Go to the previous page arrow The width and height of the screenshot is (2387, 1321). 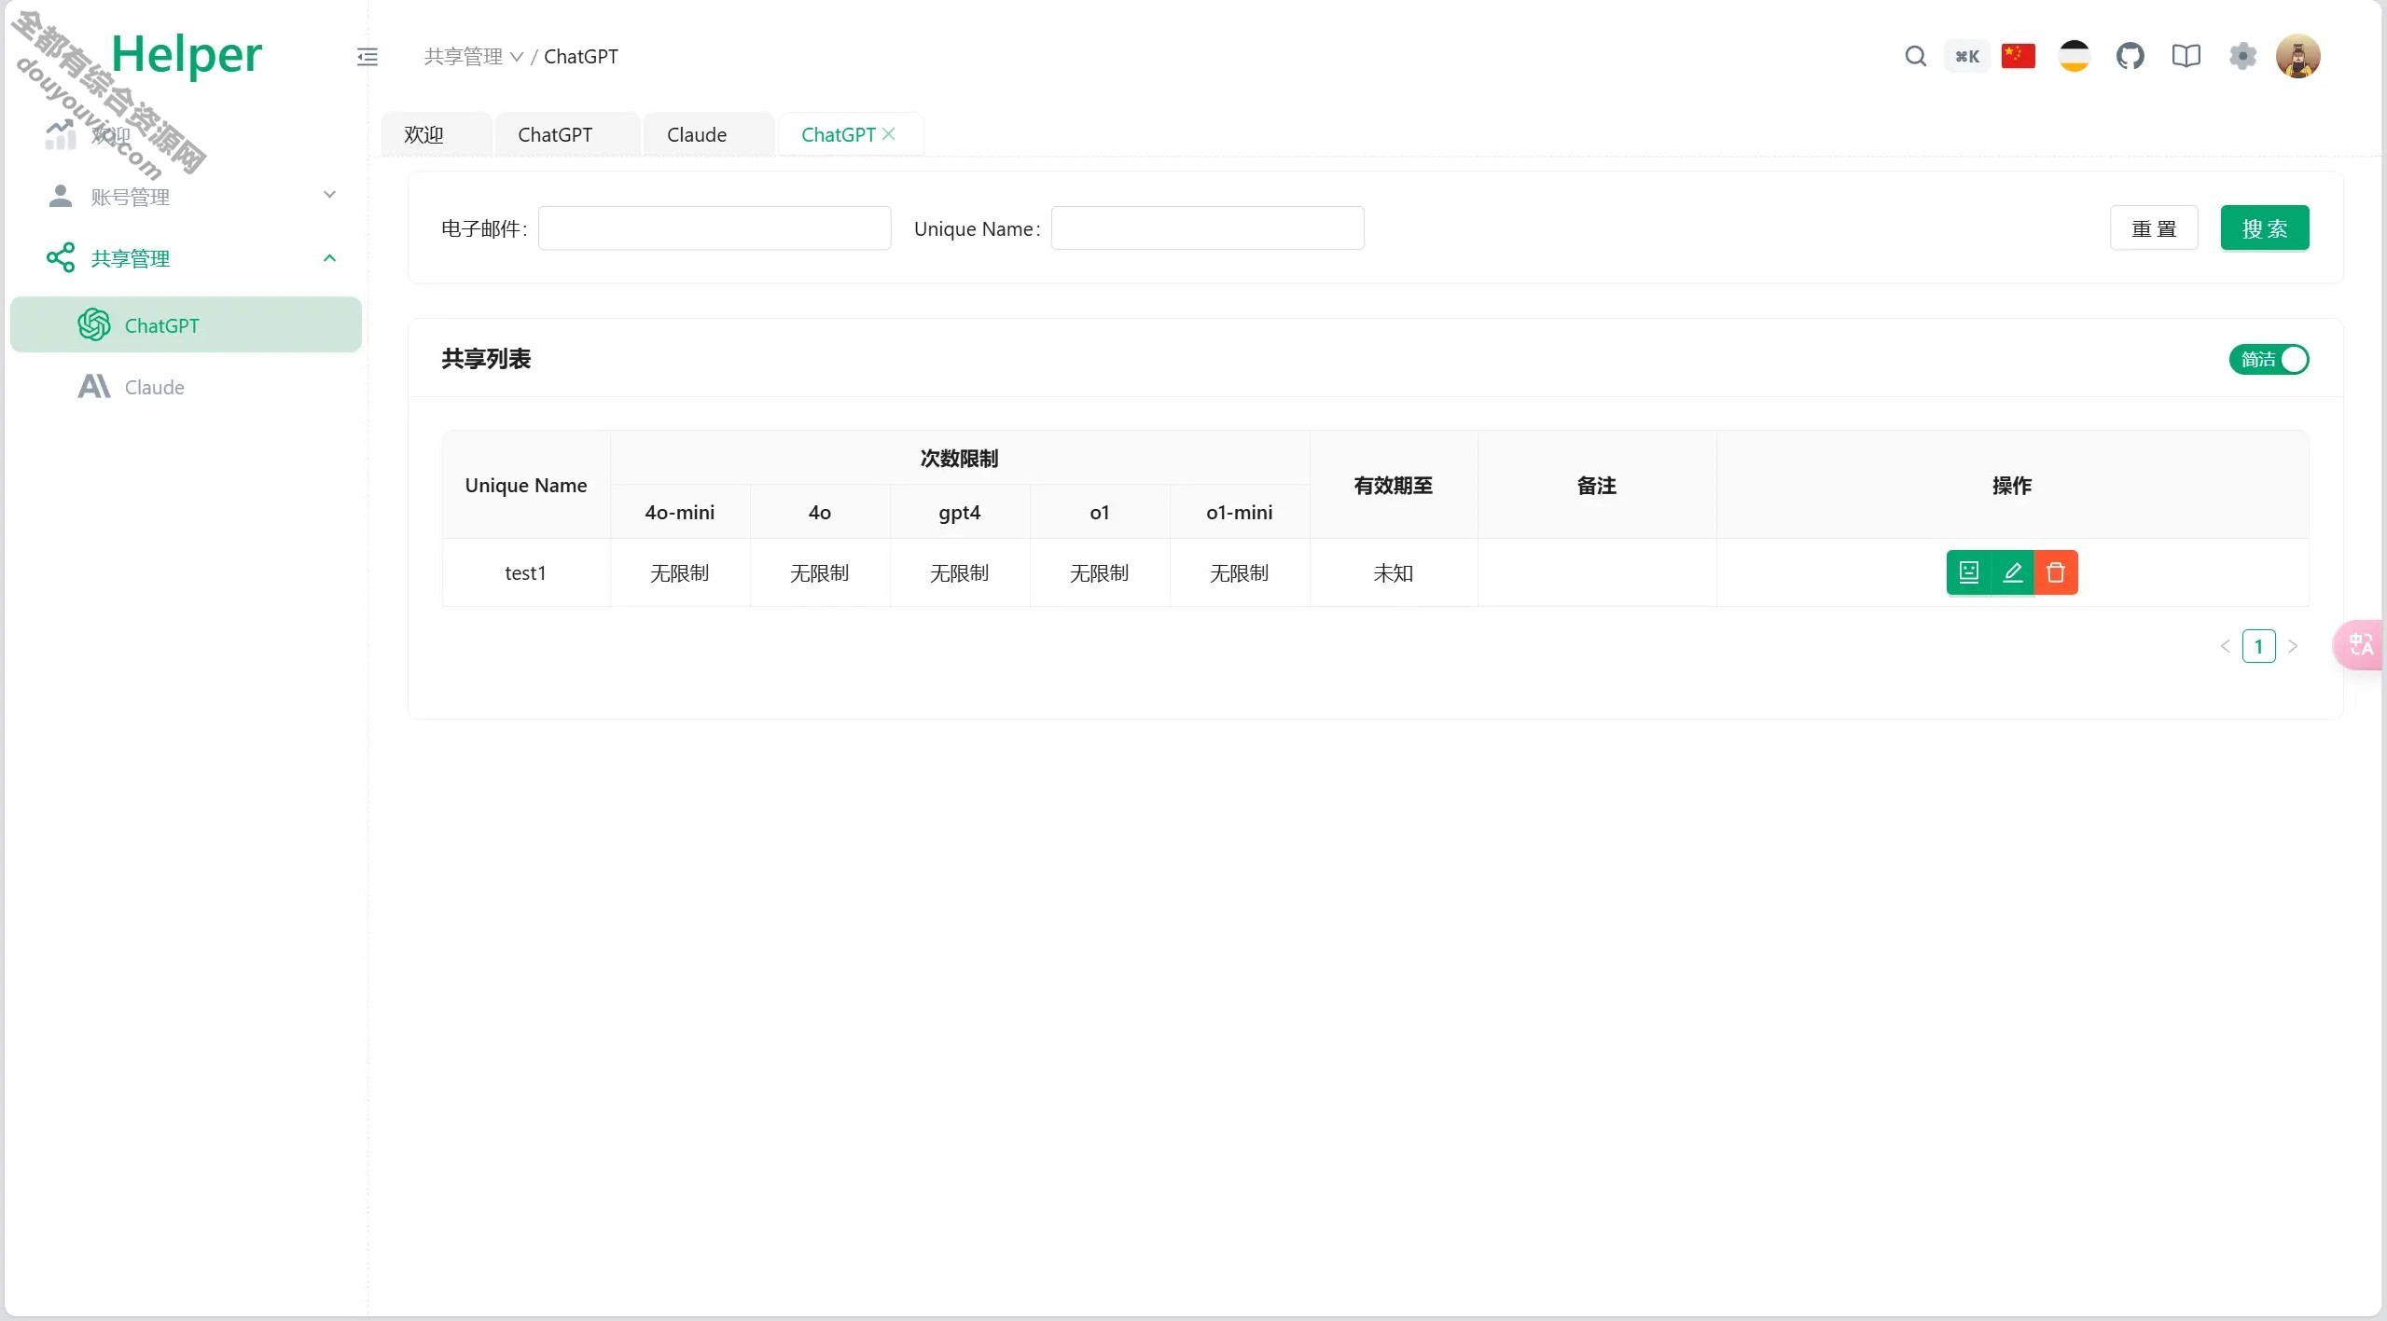[2225, 646]
